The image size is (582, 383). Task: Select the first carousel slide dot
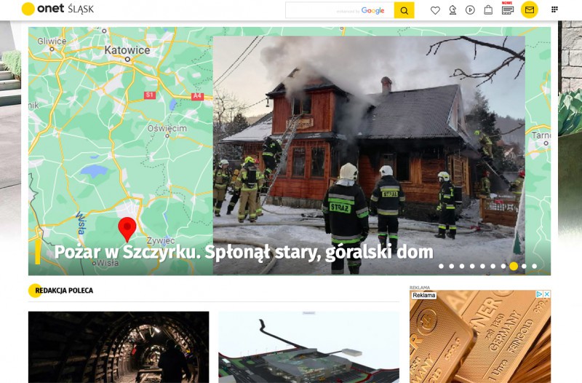pyautogui.click(x=442, y=266)
